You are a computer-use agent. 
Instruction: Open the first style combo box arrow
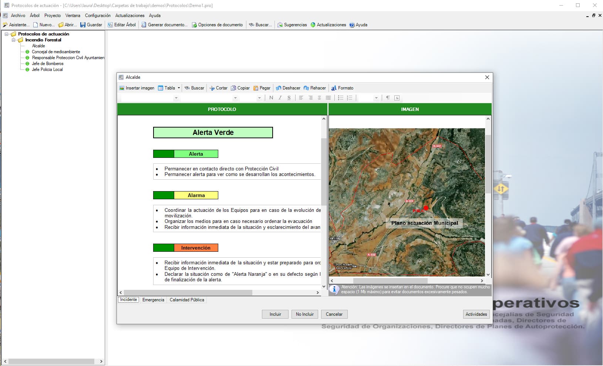point(176,98)
